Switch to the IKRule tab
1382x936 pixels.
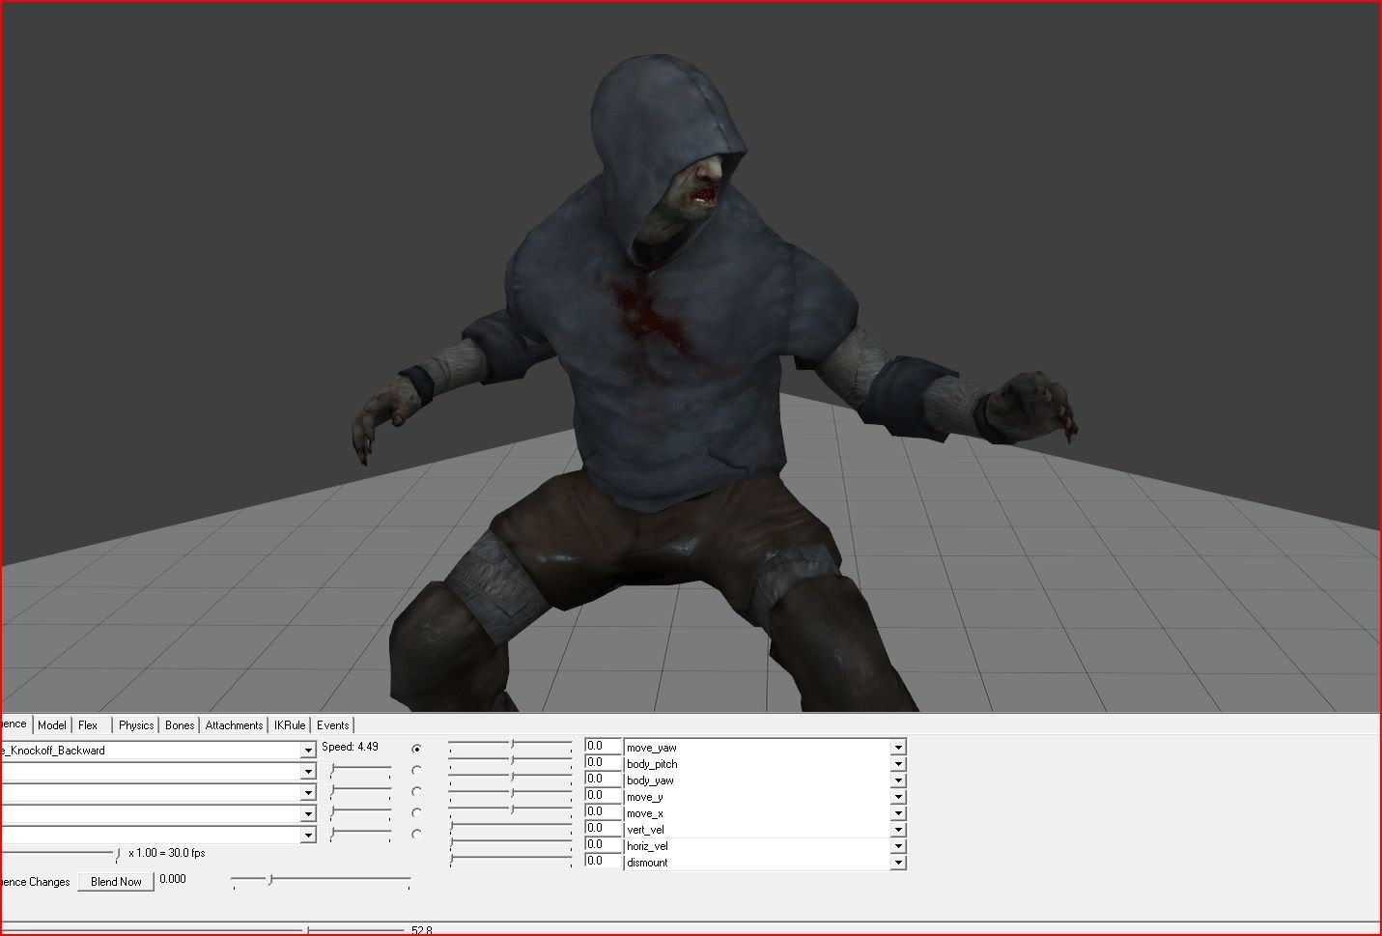click(290, 725)
